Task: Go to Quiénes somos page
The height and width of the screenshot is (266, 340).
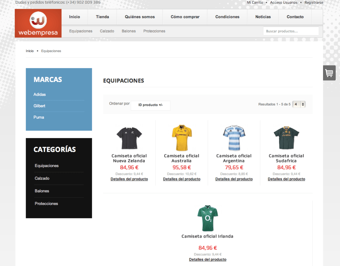Action: 140,17
